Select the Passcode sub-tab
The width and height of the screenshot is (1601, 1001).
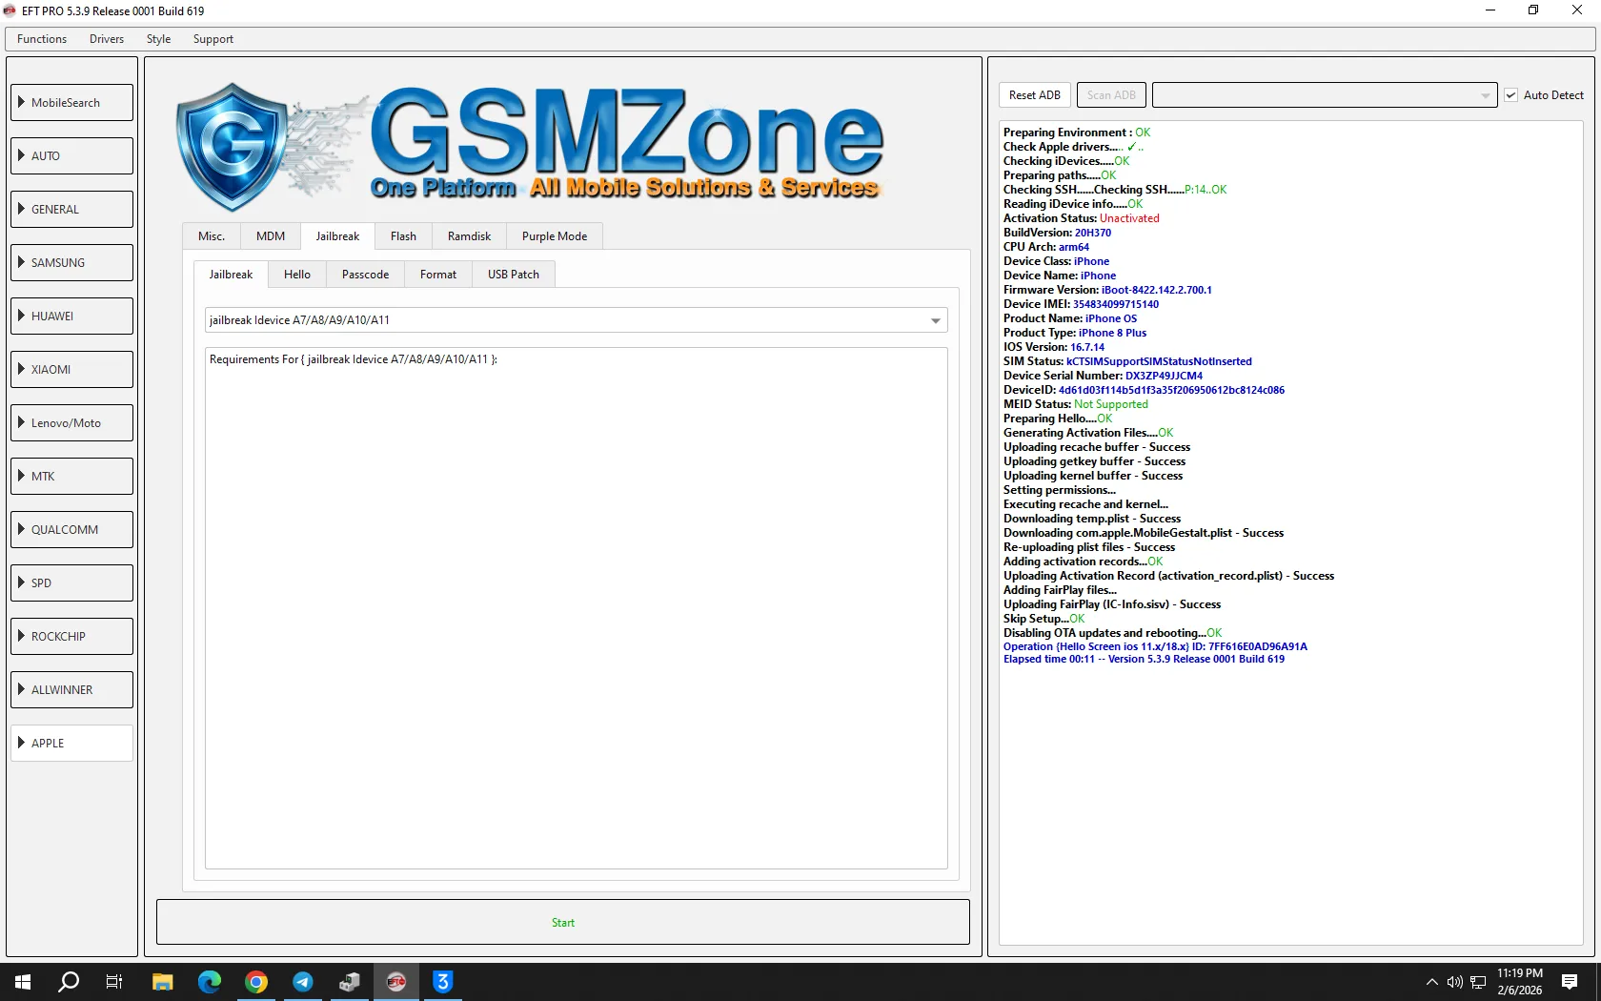click(365, 275)
